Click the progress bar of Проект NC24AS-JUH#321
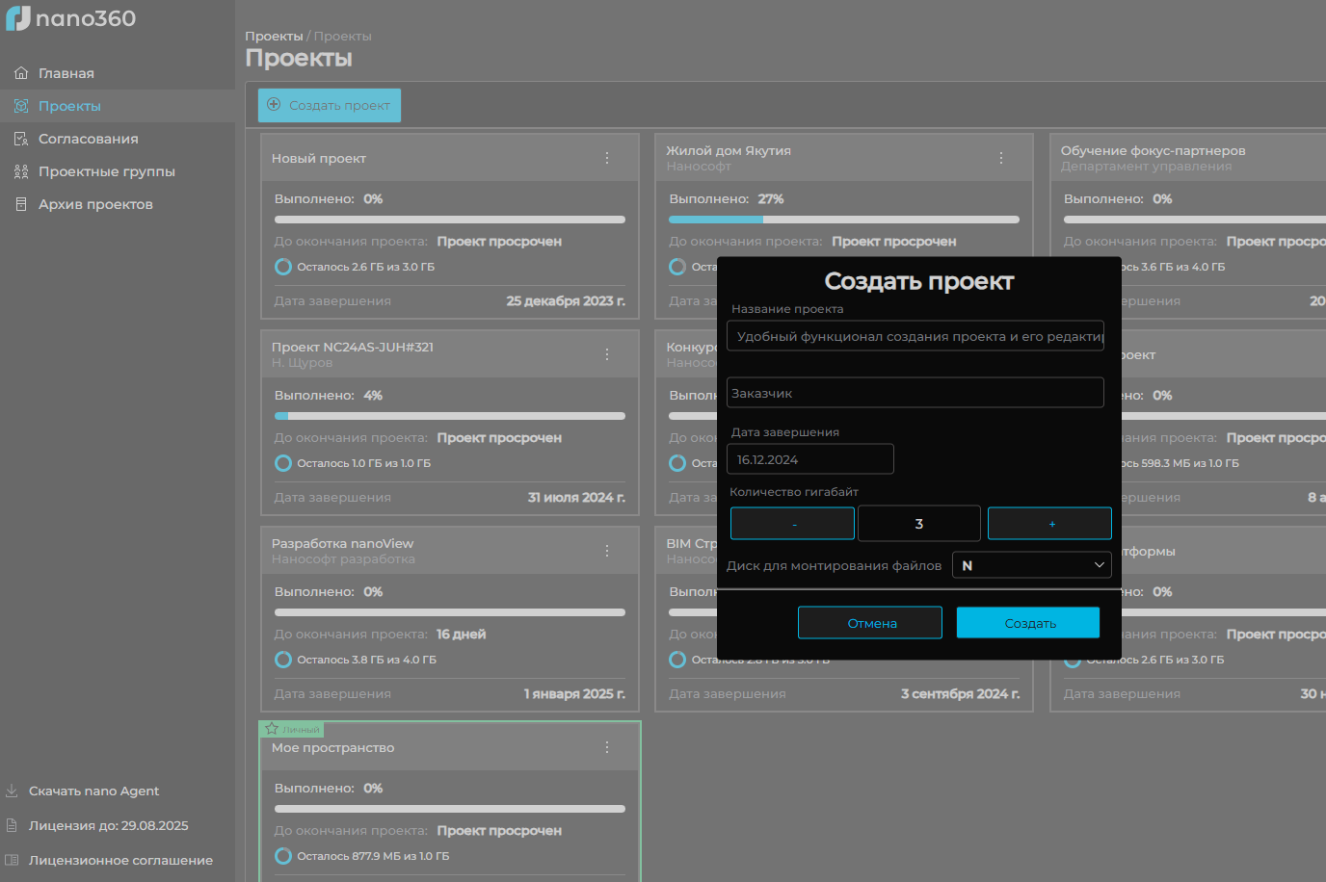Screen dimensions: 1326x882 click(449, 416)
